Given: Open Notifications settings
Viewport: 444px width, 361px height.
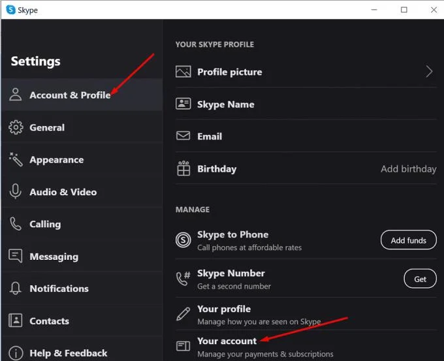Looking at the screenshot, I should [82, 289].
